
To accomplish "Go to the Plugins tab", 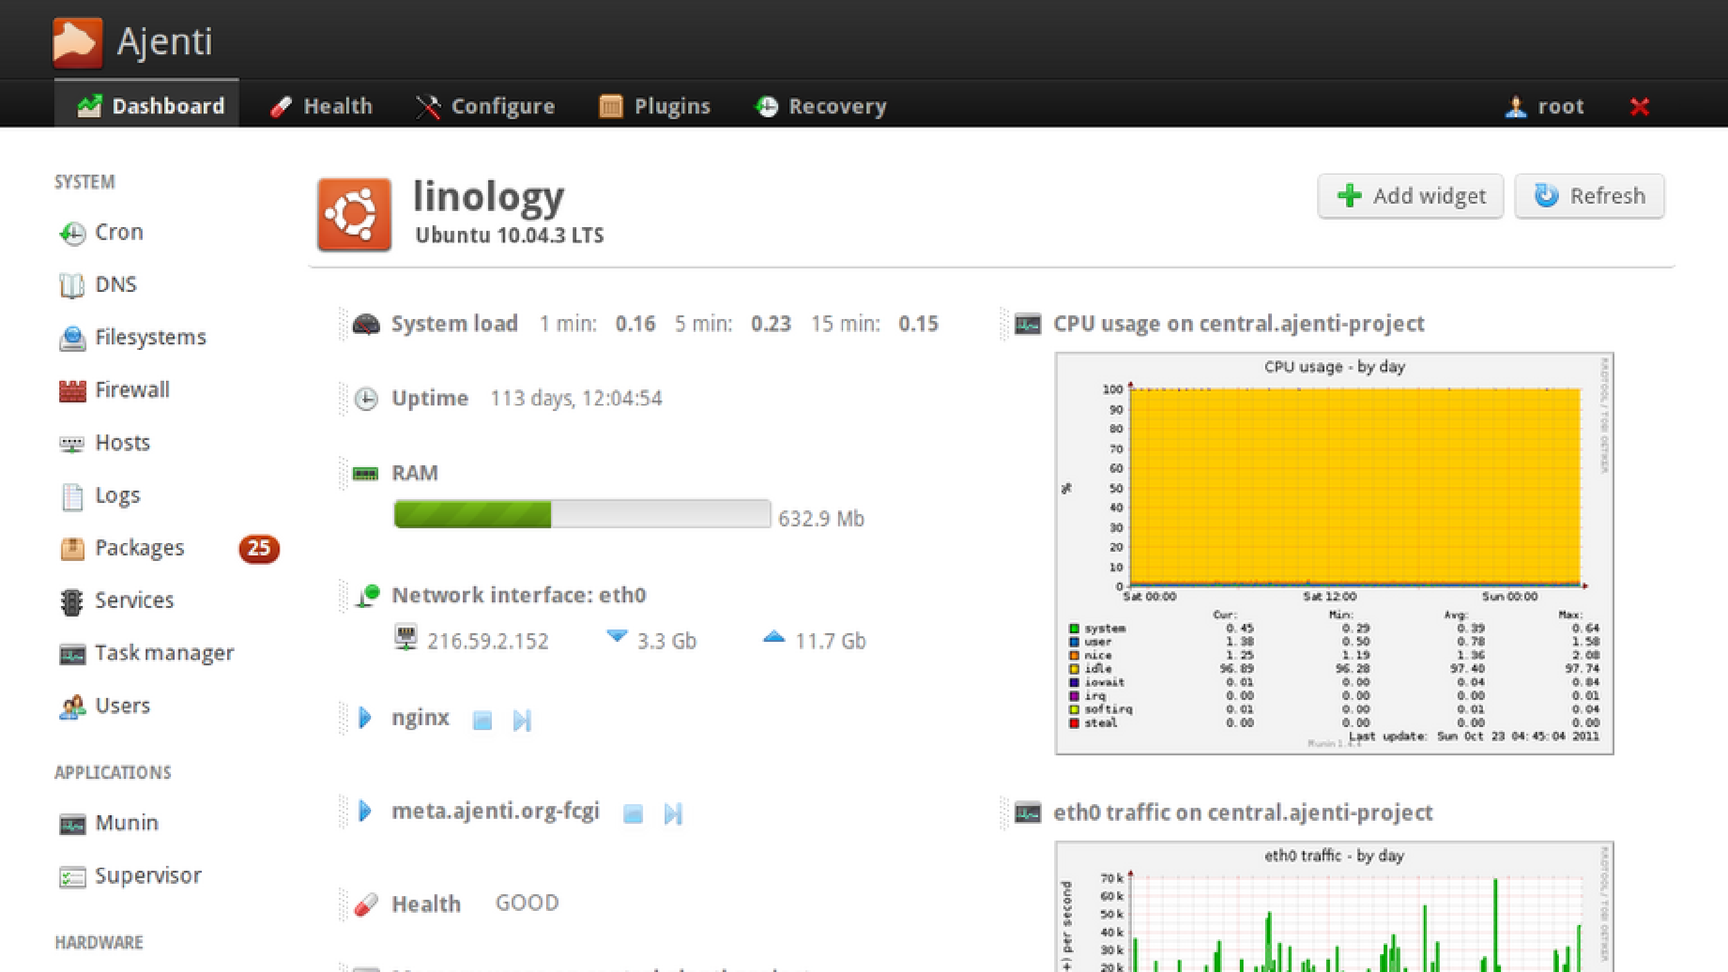I will (654, 106).
